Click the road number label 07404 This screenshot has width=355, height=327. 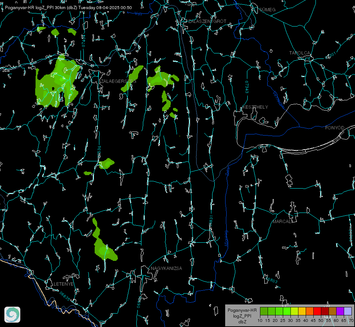tap(84, 41)
